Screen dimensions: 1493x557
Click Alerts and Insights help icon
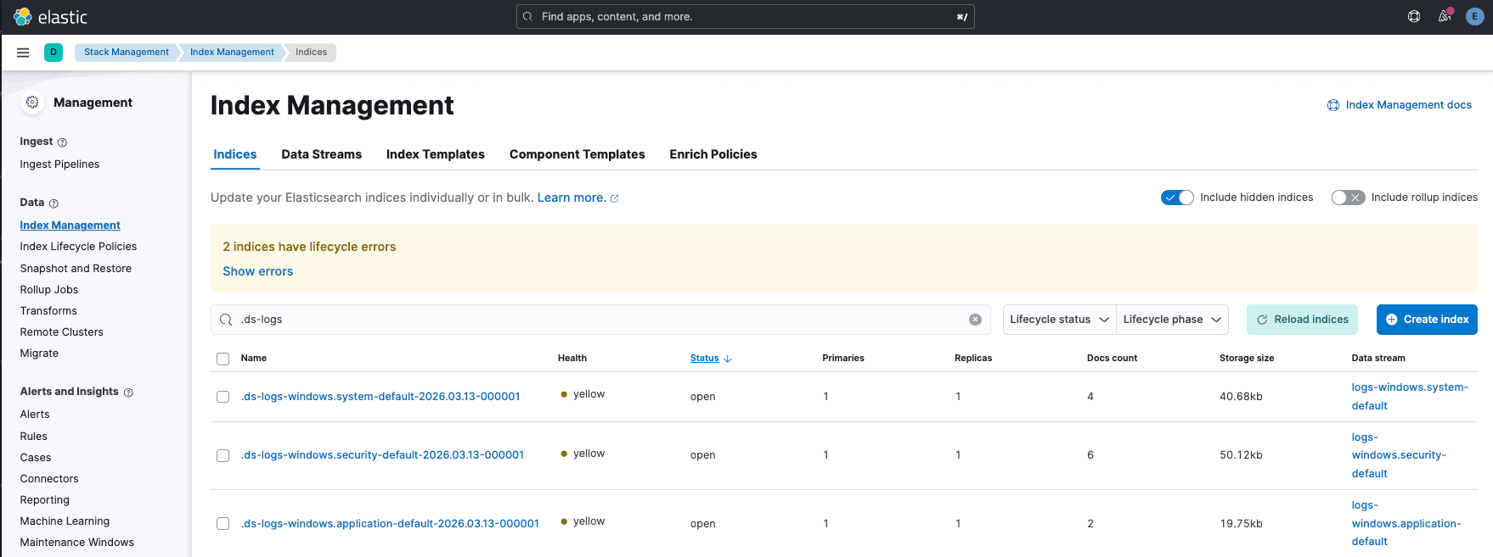(128, 393)
